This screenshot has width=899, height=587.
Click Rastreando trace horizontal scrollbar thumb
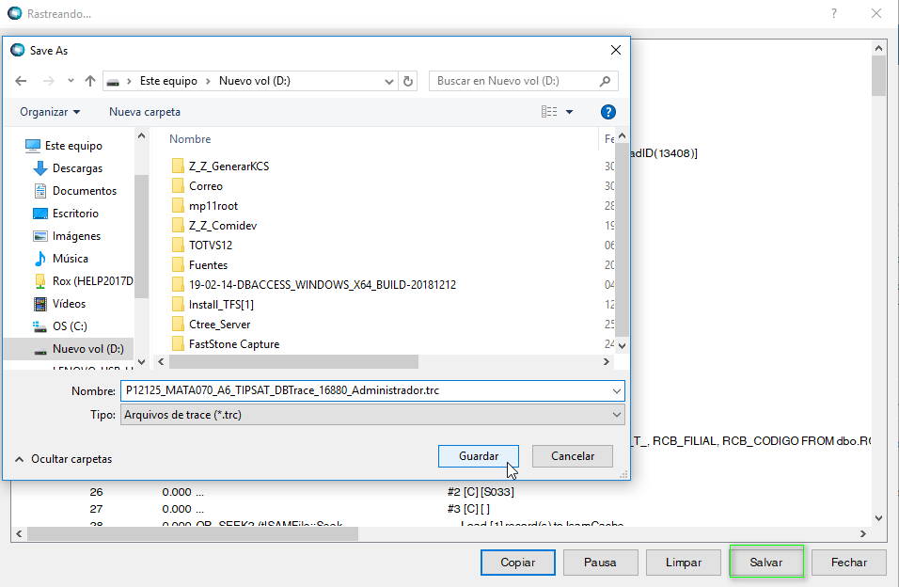coord(193,533)
